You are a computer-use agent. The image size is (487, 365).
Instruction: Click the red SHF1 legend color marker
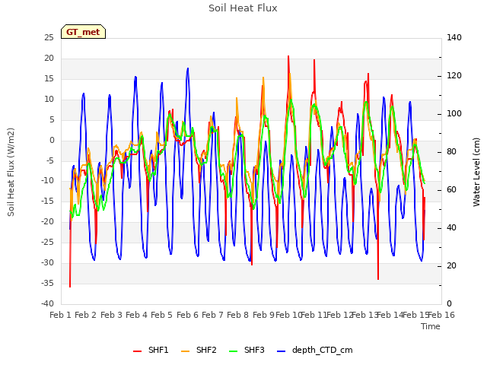[x=137, y=351]
